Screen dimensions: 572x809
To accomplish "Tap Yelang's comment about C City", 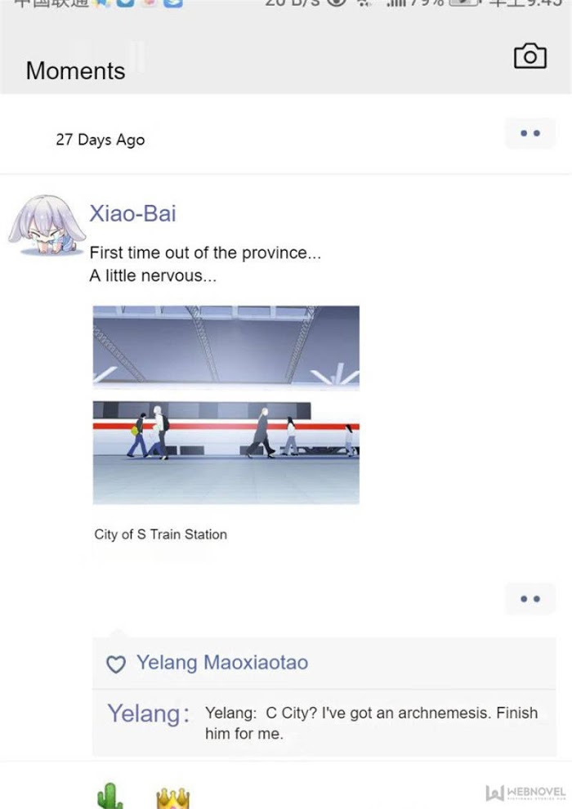I will coord(371,723).
